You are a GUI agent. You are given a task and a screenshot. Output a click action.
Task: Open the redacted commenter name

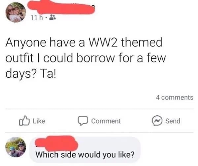coord(56,143)
